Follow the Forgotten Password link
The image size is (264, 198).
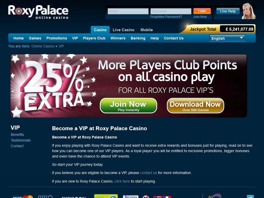[166, 17]
